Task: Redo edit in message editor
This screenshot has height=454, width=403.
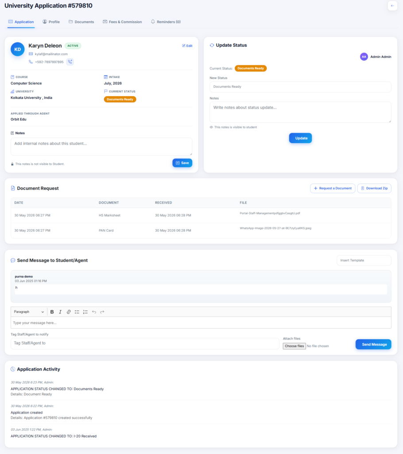Action: pyautogui.click(x=102, y=312)
